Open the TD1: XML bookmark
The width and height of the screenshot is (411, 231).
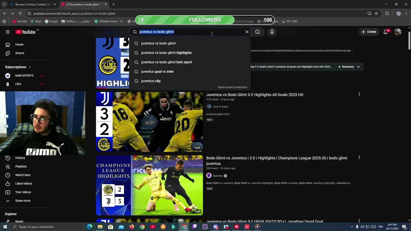289,21
